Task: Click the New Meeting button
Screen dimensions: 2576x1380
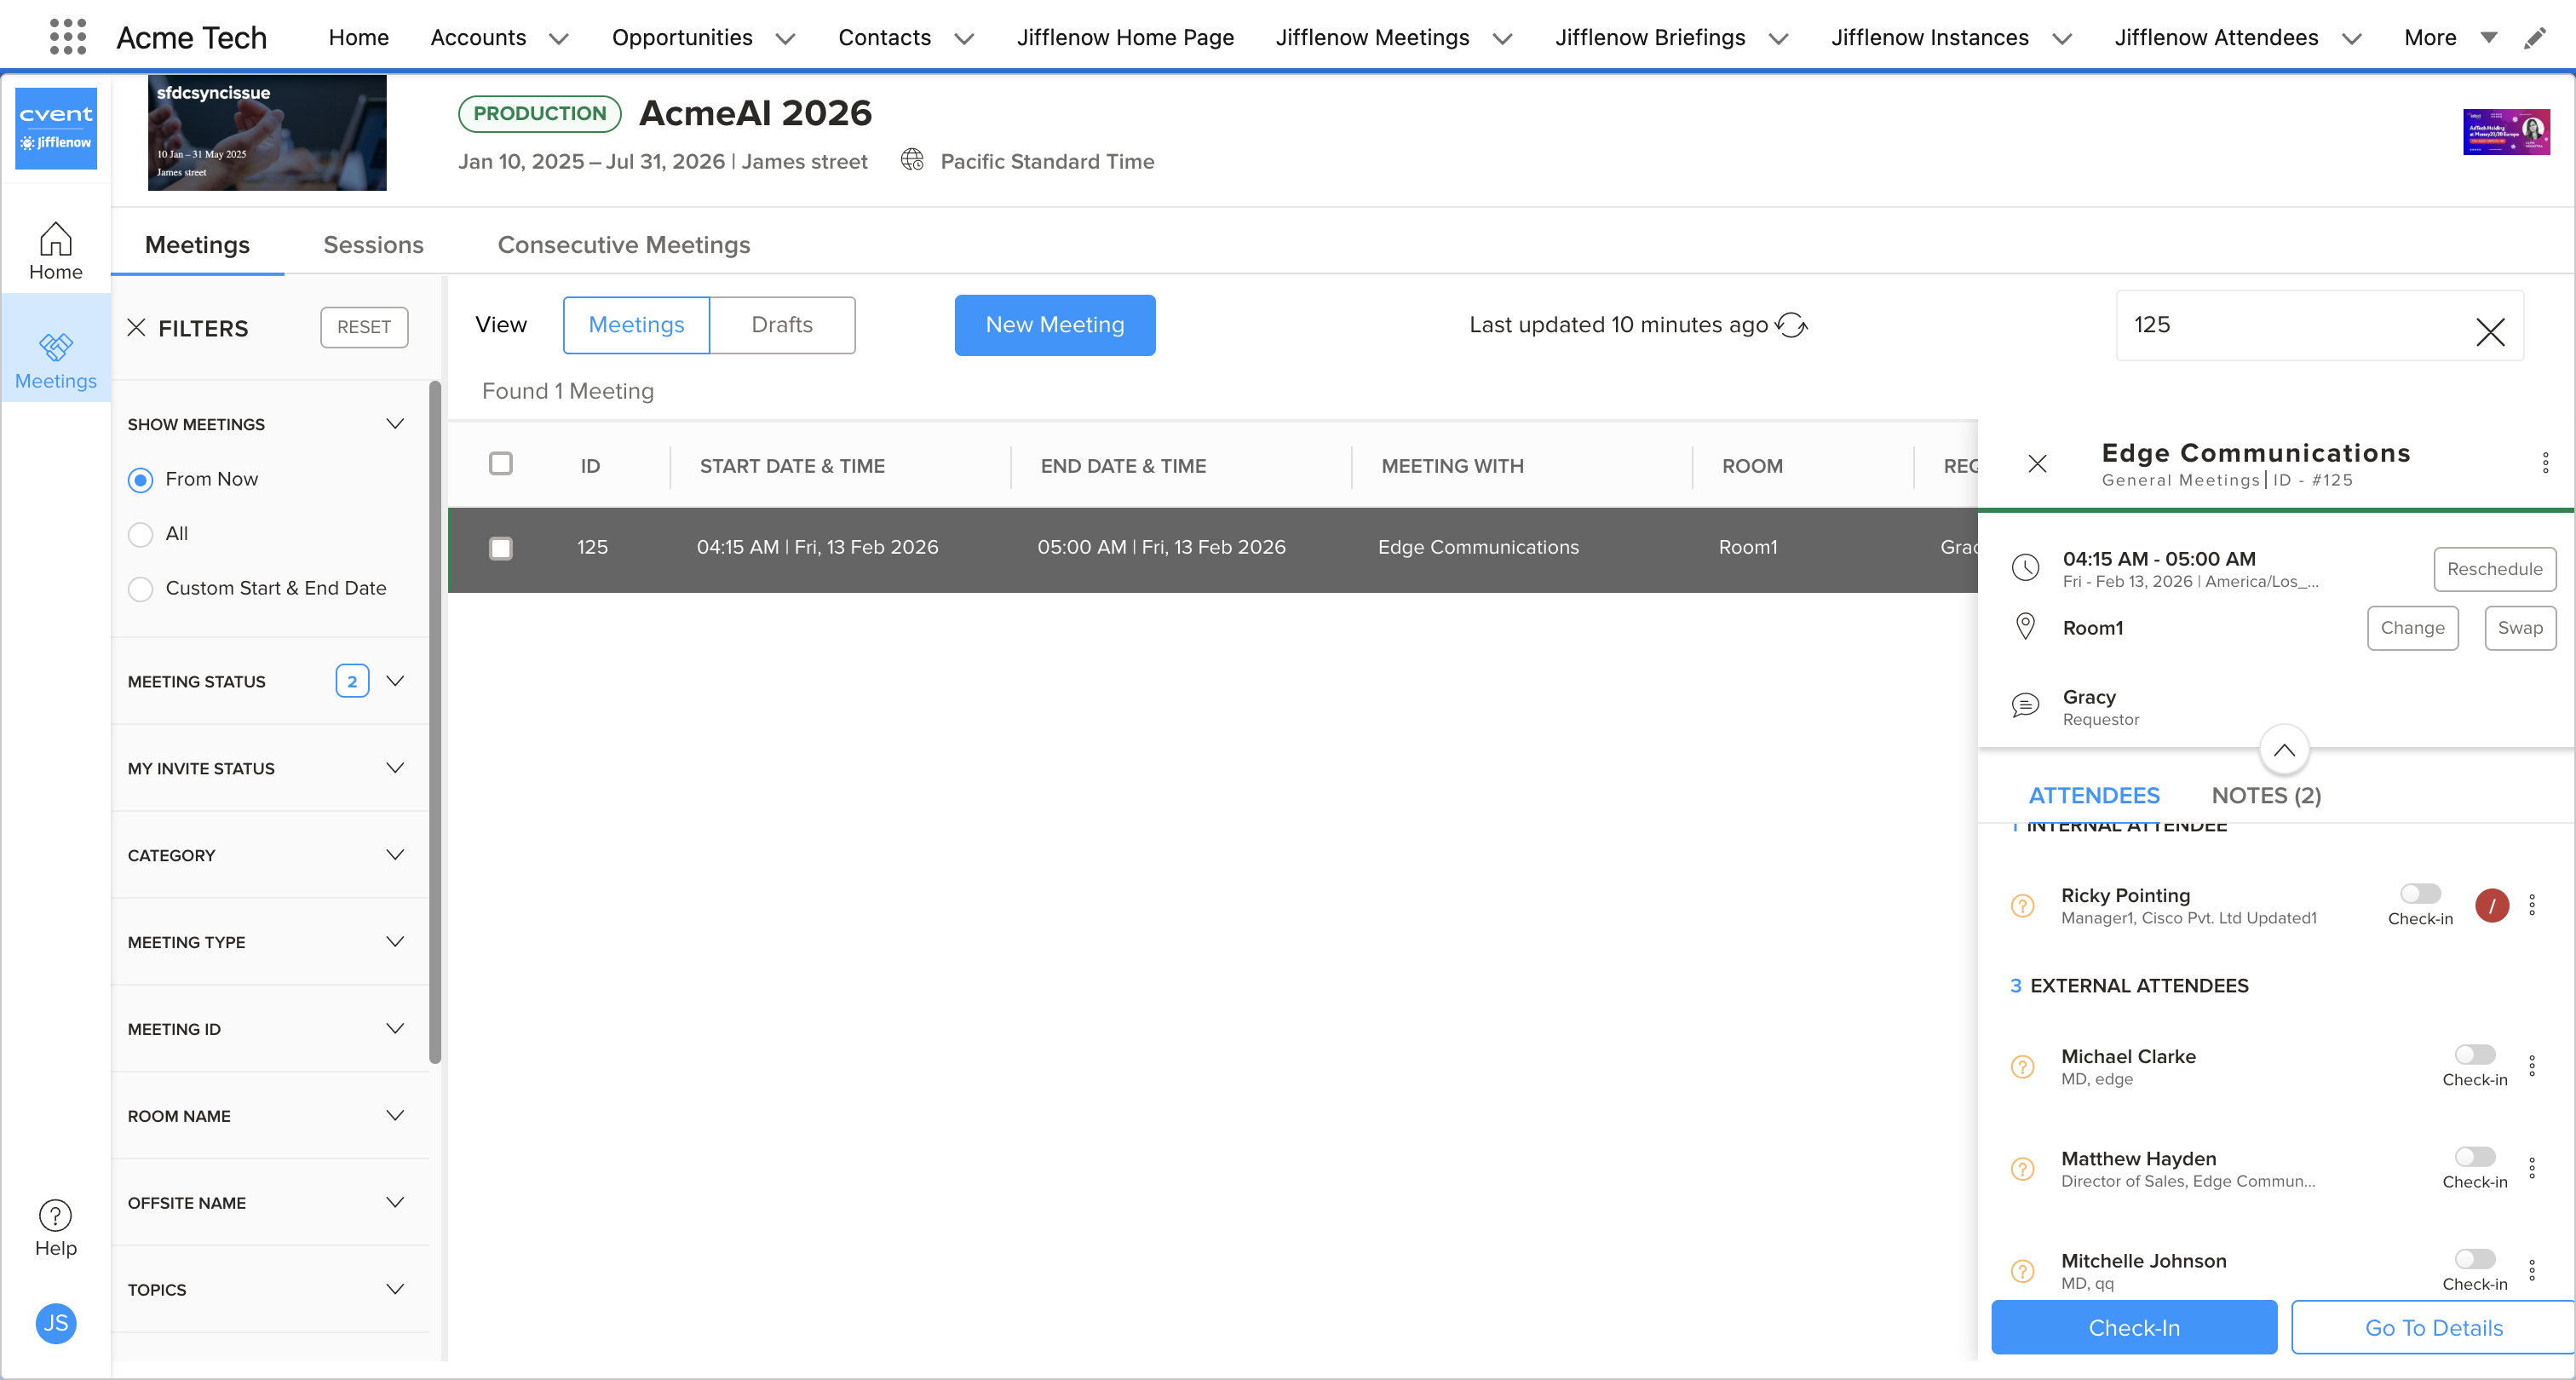Action: pos(1054,325)
